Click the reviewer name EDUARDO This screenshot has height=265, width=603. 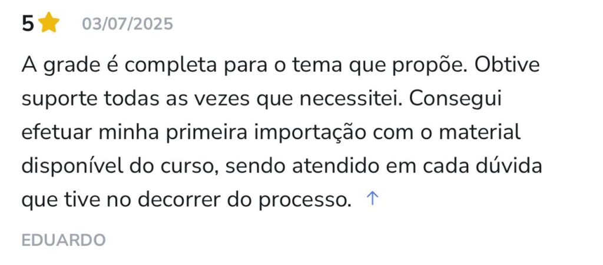[x=64, y=240]
